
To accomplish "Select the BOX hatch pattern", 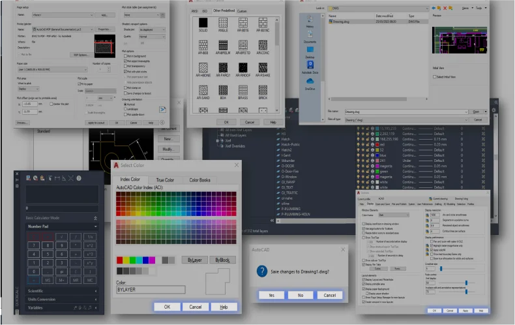I will [223, 90].
